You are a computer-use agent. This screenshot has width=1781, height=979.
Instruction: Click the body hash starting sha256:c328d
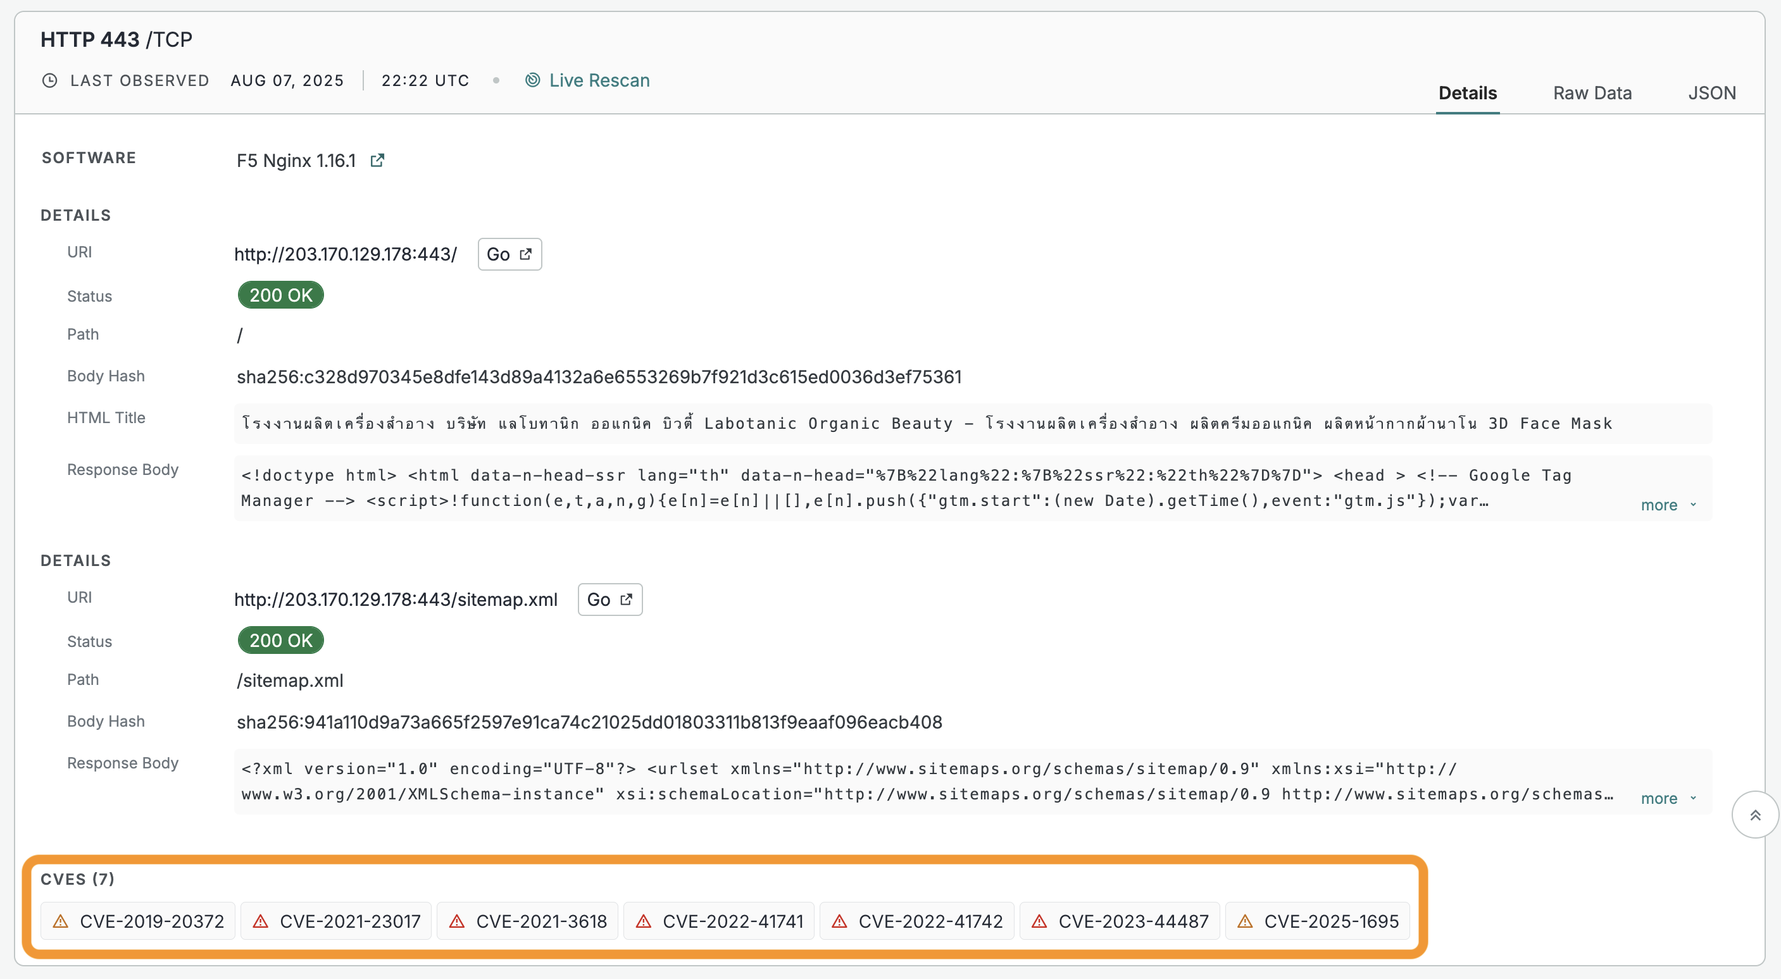599,376
